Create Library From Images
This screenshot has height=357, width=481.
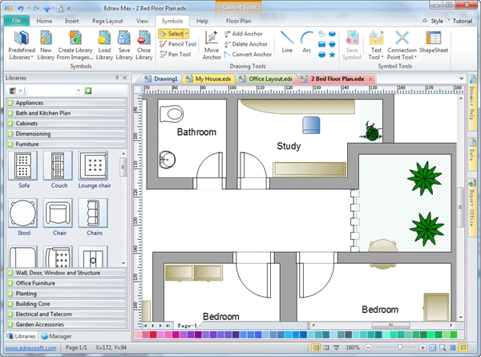75,45
